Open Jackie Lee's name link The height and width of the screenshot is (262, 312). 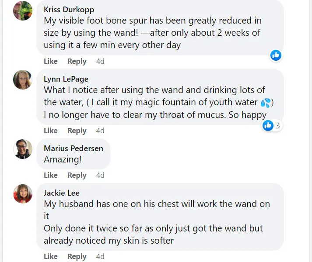click(x=62, y=193)
